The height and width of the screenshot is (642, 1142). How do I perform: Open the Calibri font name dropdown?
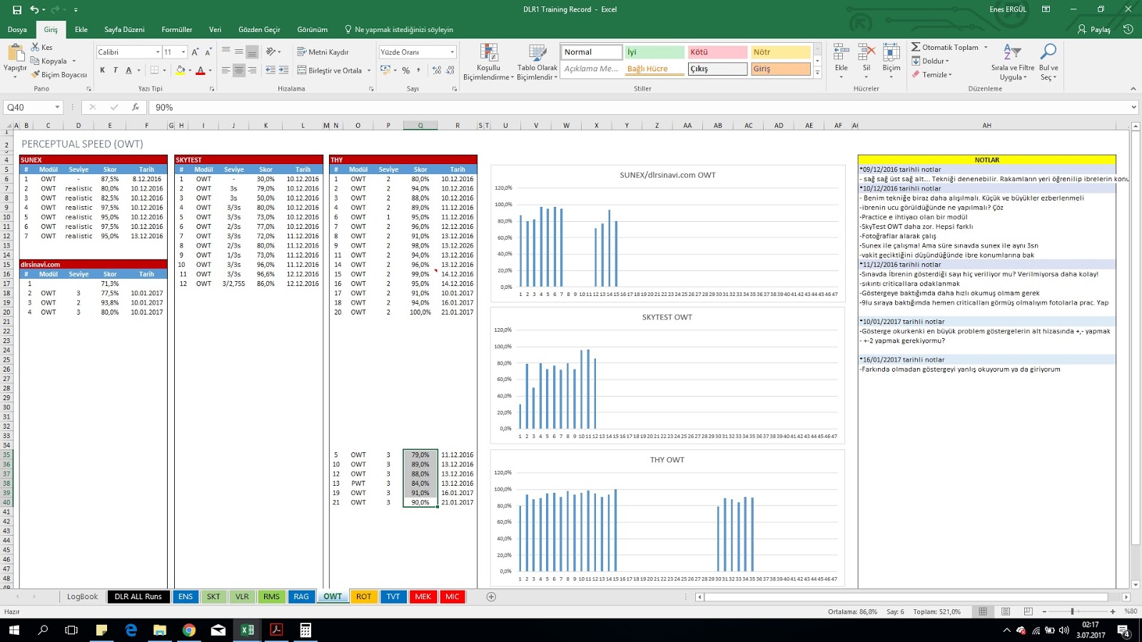(x=158, y=52)
